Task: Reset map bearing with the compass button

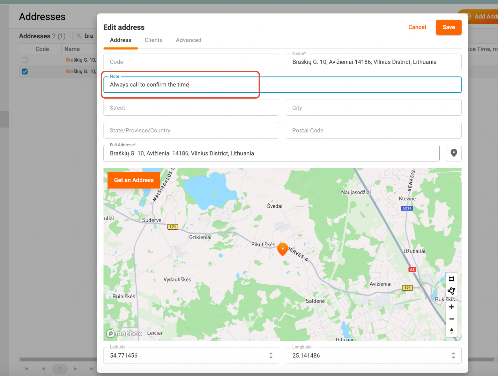Action: coord(452,331)
